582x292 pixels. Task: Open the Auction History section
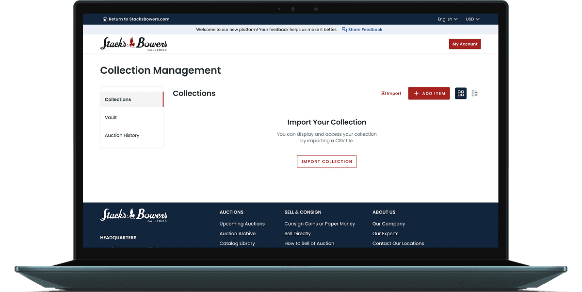122,135
